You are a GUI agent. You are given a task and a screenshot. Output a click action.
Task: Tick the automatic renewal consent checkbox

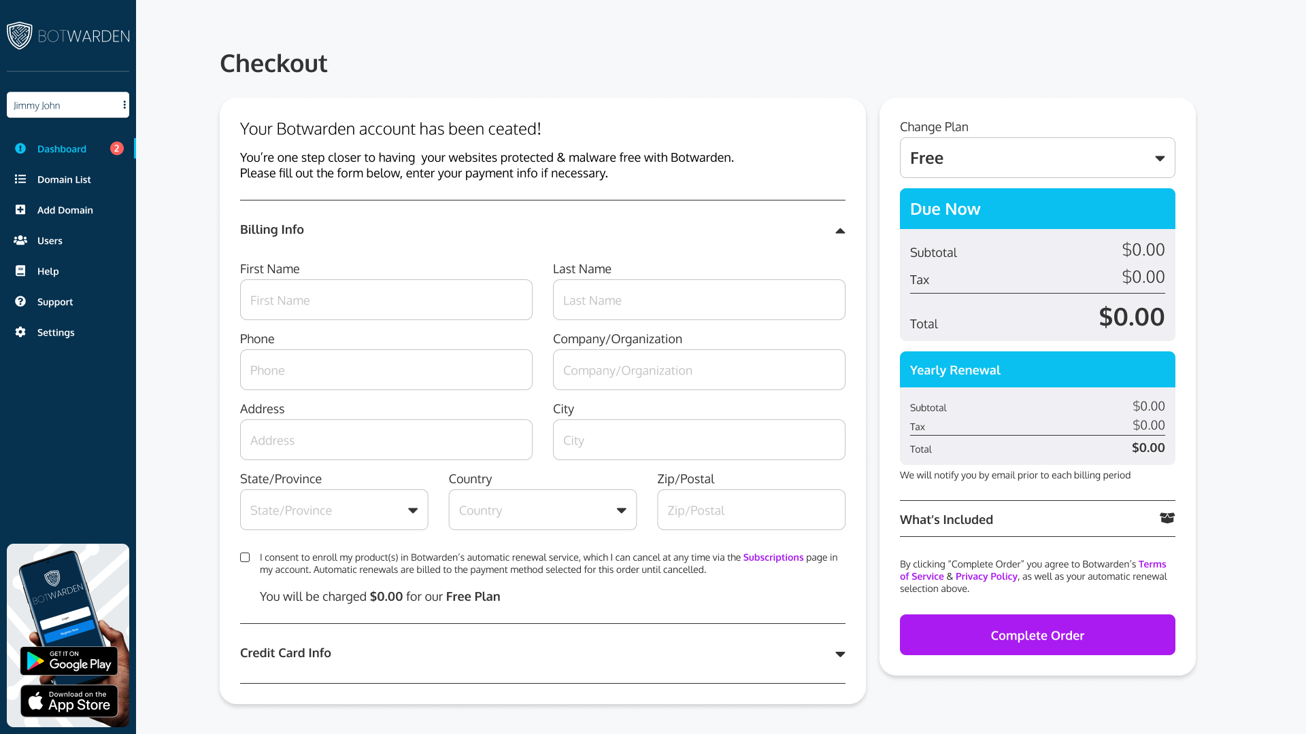point(245,557)
